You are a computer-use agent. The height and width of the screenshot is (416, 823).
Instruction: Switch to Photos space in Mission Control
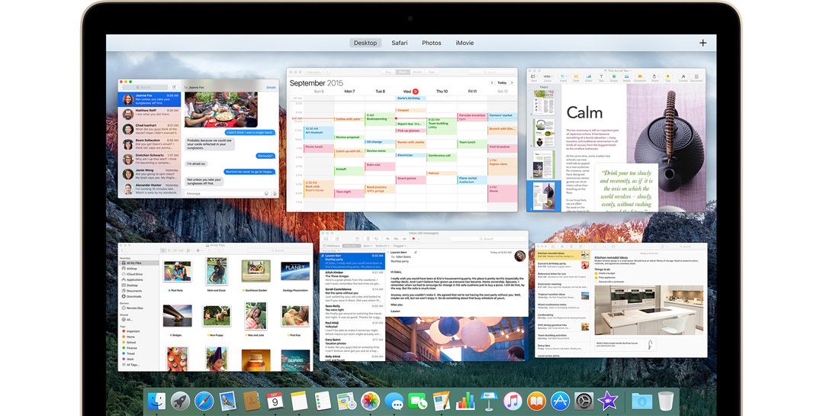coord(432,43)
